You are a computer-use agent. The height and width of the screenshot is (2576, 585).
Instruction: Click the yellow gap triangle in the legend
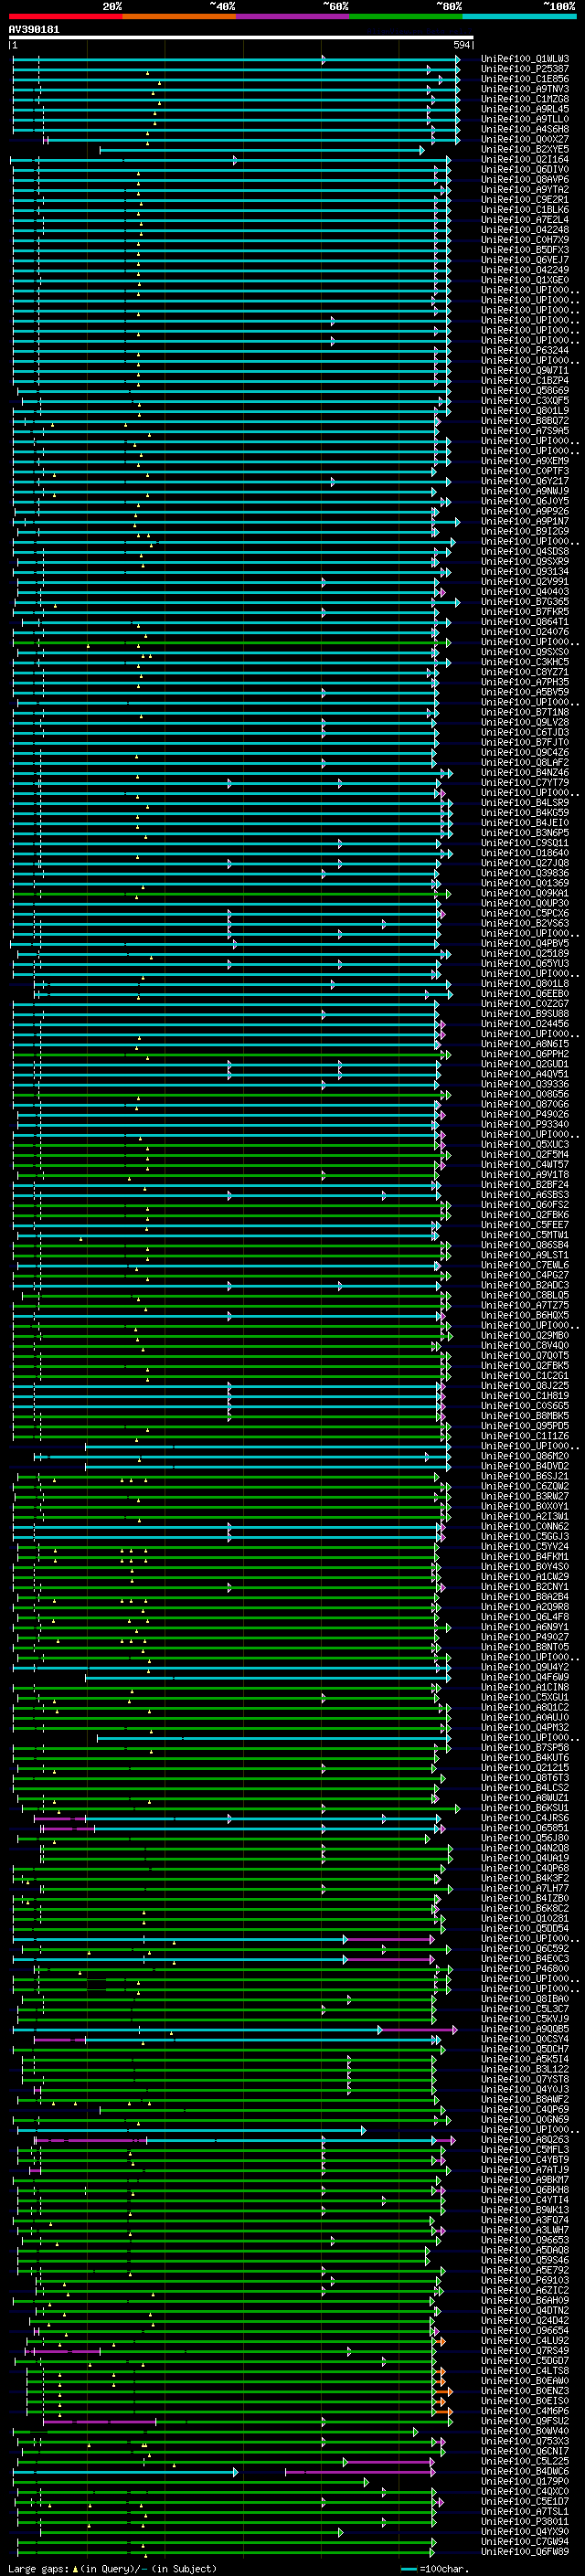point(75,2568)
